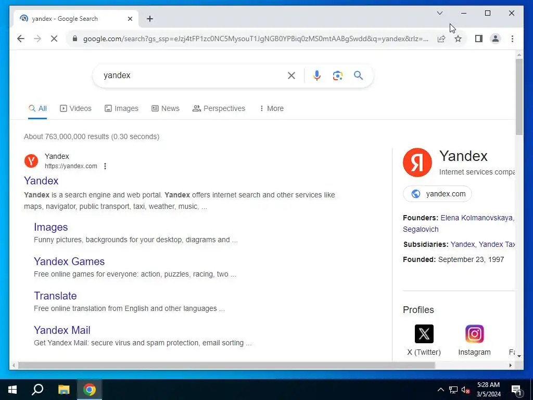533x400 pixels.
Task: Close the yandex - Google Search tab
Action: [x=130, y=19]
